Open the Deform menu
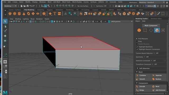This screenshot has height=95, width=169. click(x=101, y=2)
